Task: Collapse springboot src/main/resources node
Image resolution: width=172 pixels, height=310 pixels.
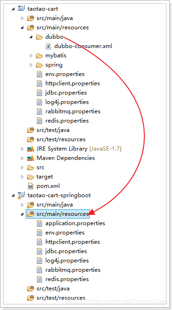Action: 22,214
